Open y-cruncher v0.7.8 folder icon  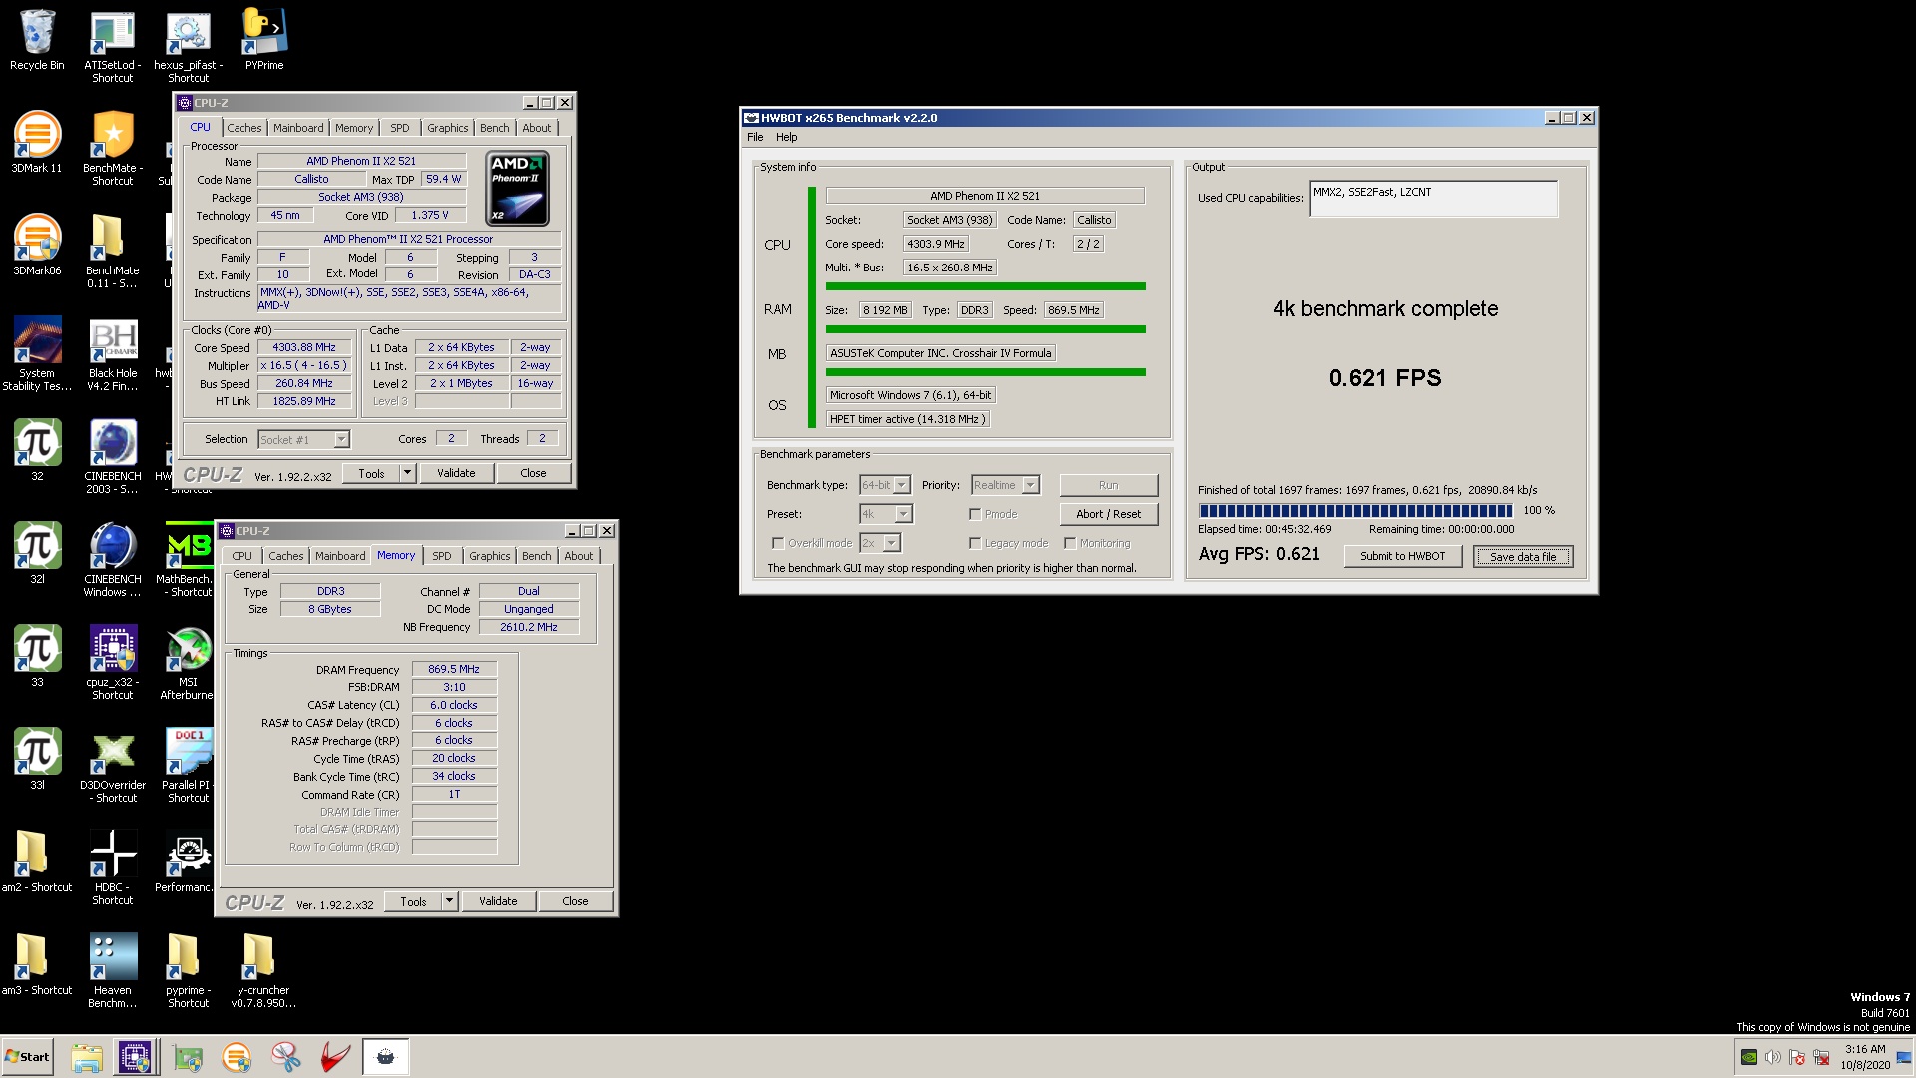pos(264,970)
